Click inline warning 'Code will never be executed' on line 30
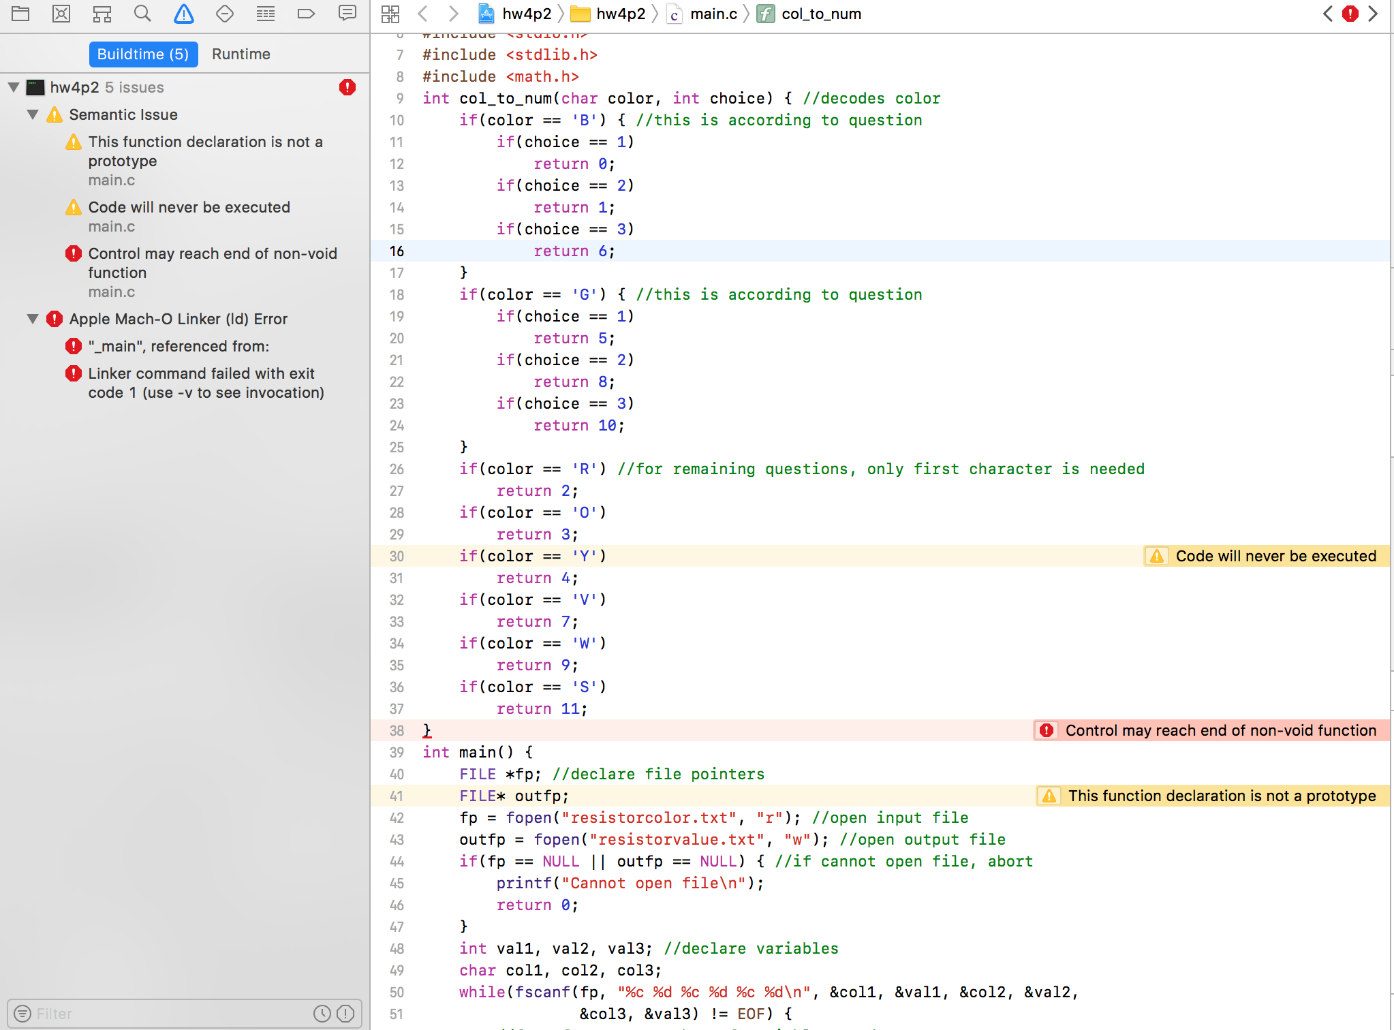The height and width of the screenshot is (1030, 1394). pyautogui.click(x=1266, y=556)
